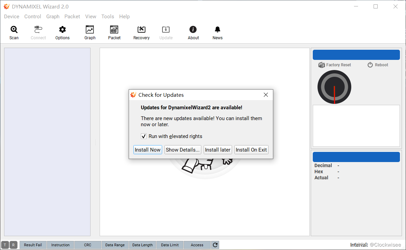Screen dimensions: 406x250
Task: Open the View menu
Action: coord(91,17)
